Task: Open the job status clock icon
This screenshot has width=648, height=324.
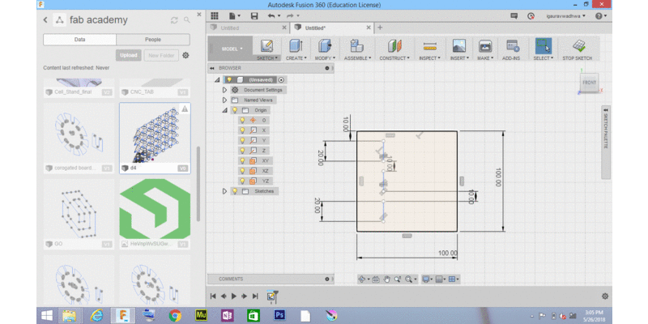Action: [531, 15]
